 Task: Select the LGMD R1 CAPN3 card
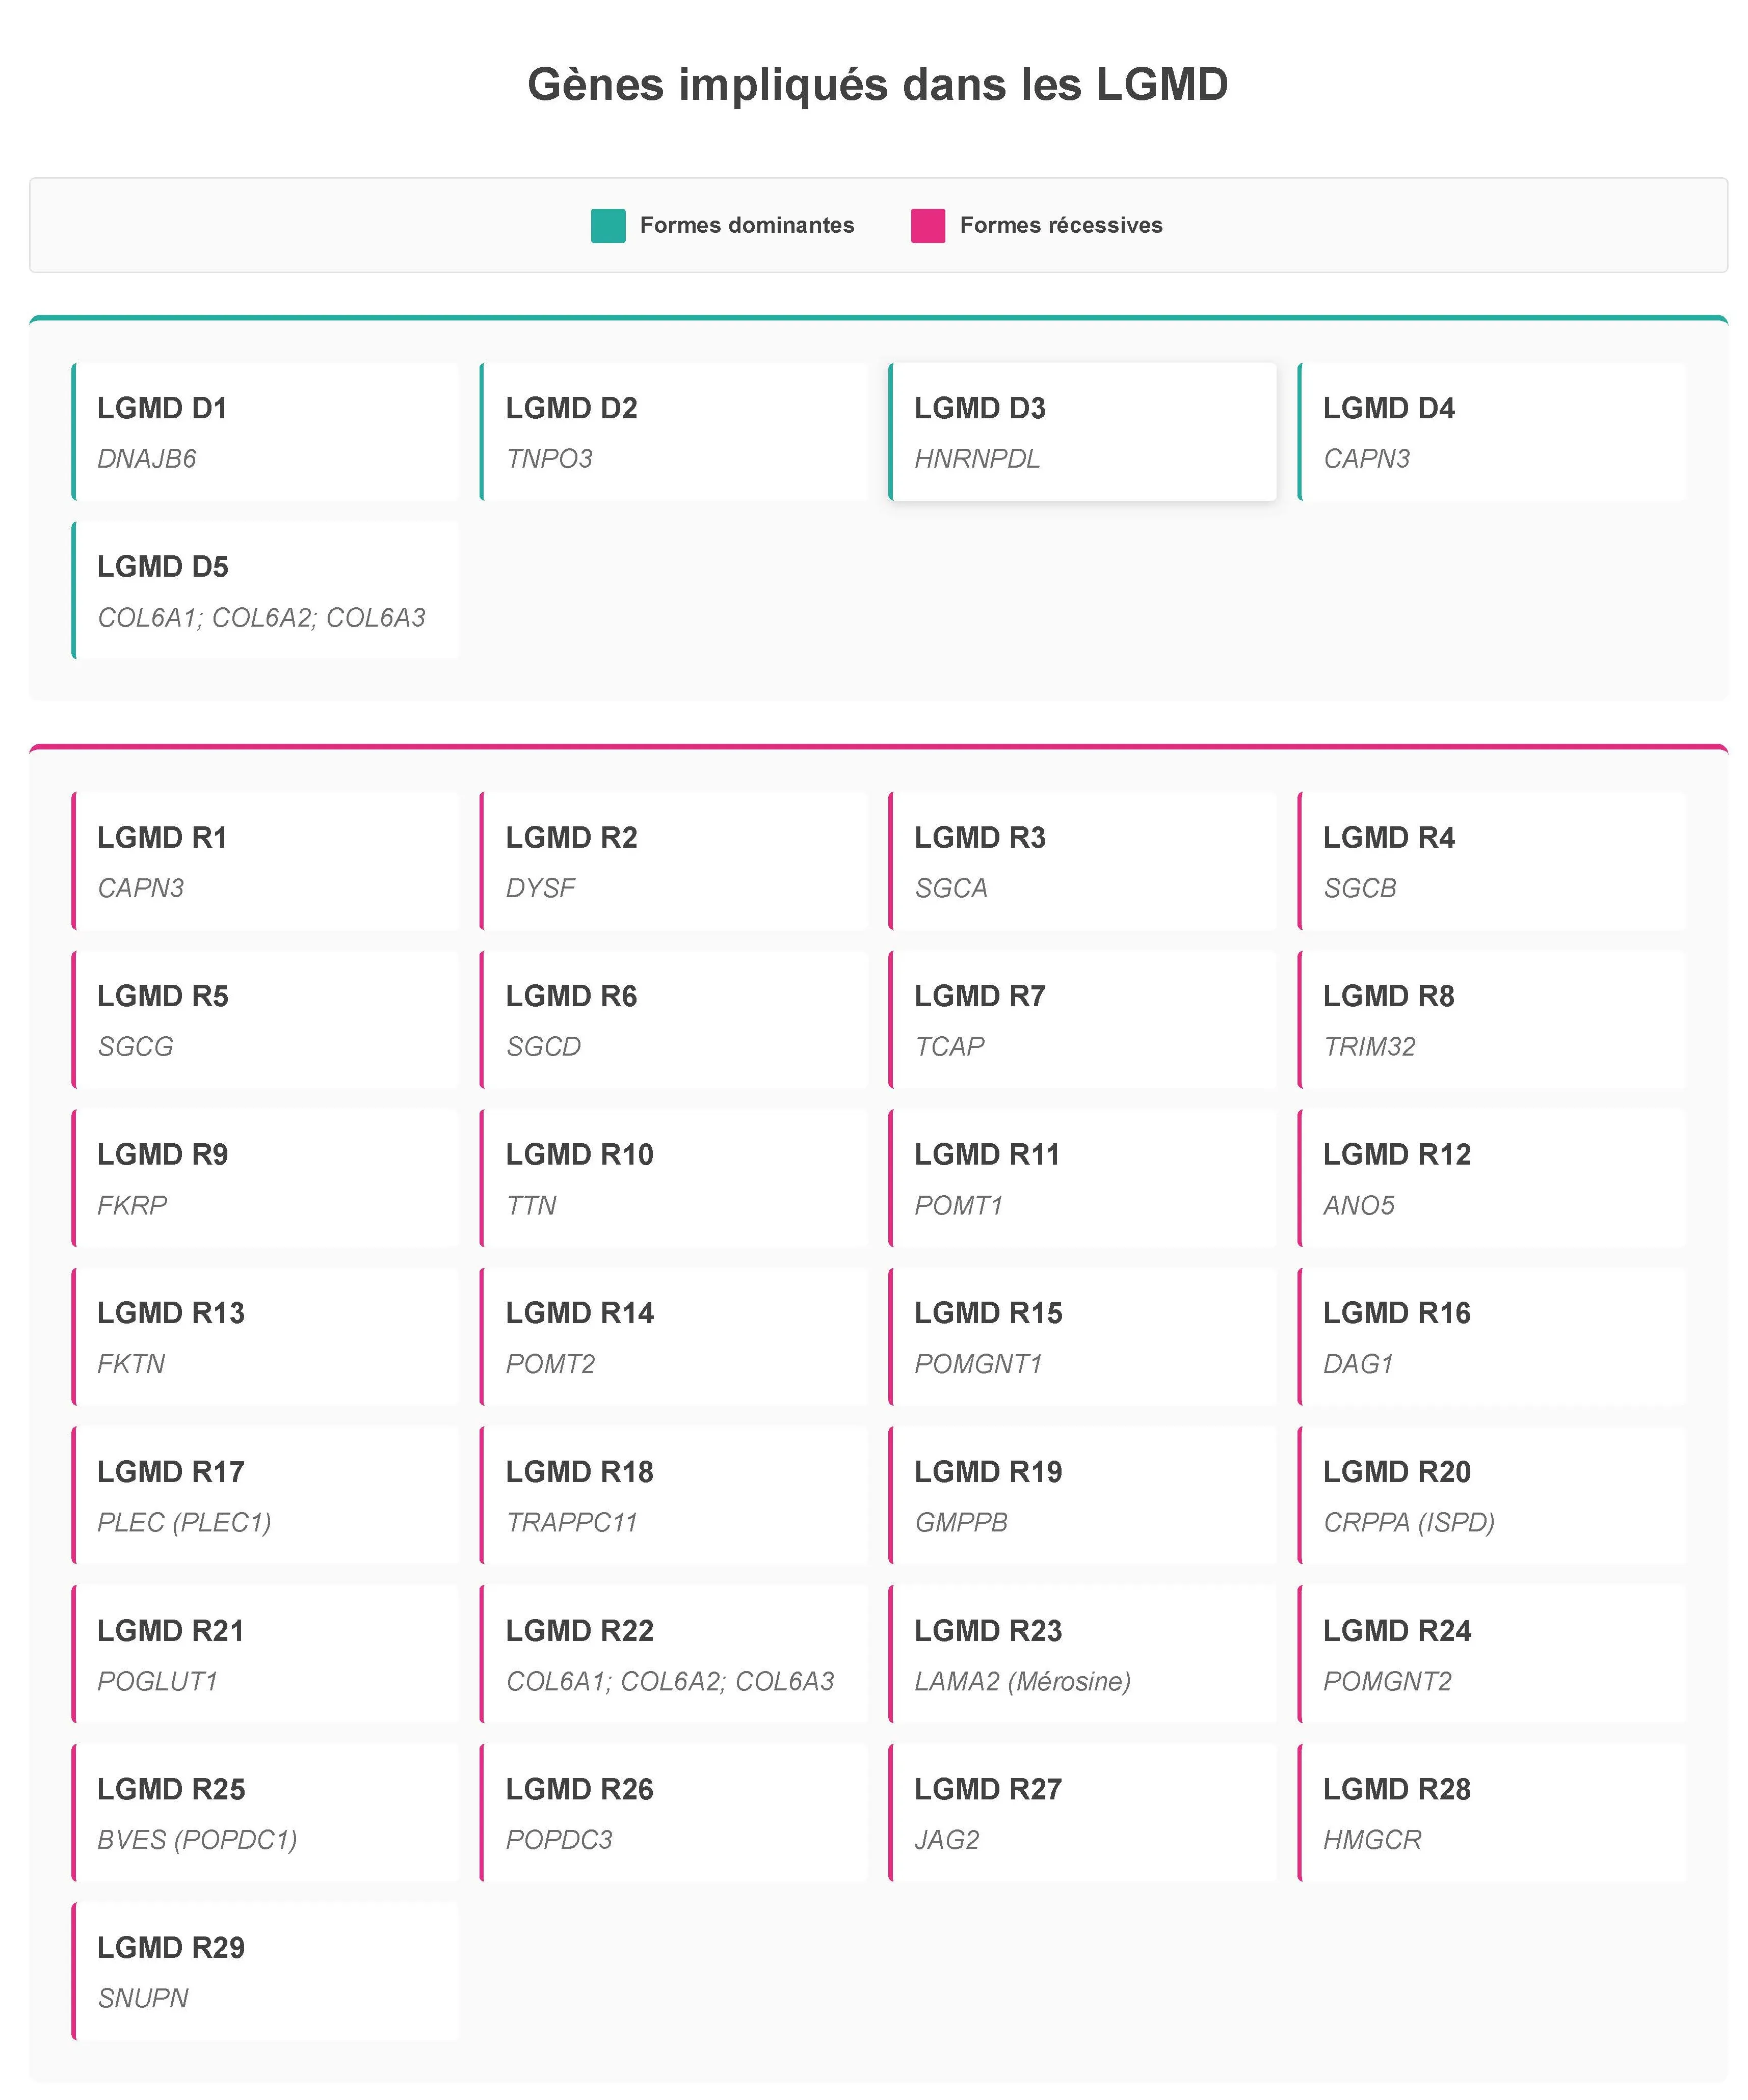[x=265, y=861]
